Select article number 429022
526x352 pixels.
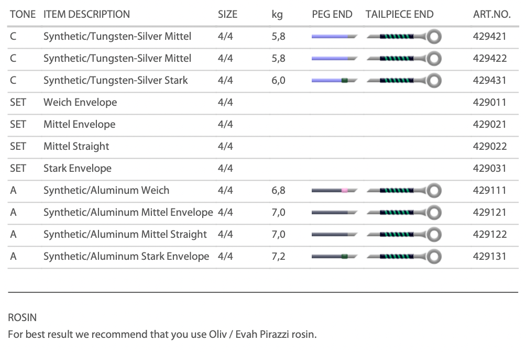[x=489, y=146]
